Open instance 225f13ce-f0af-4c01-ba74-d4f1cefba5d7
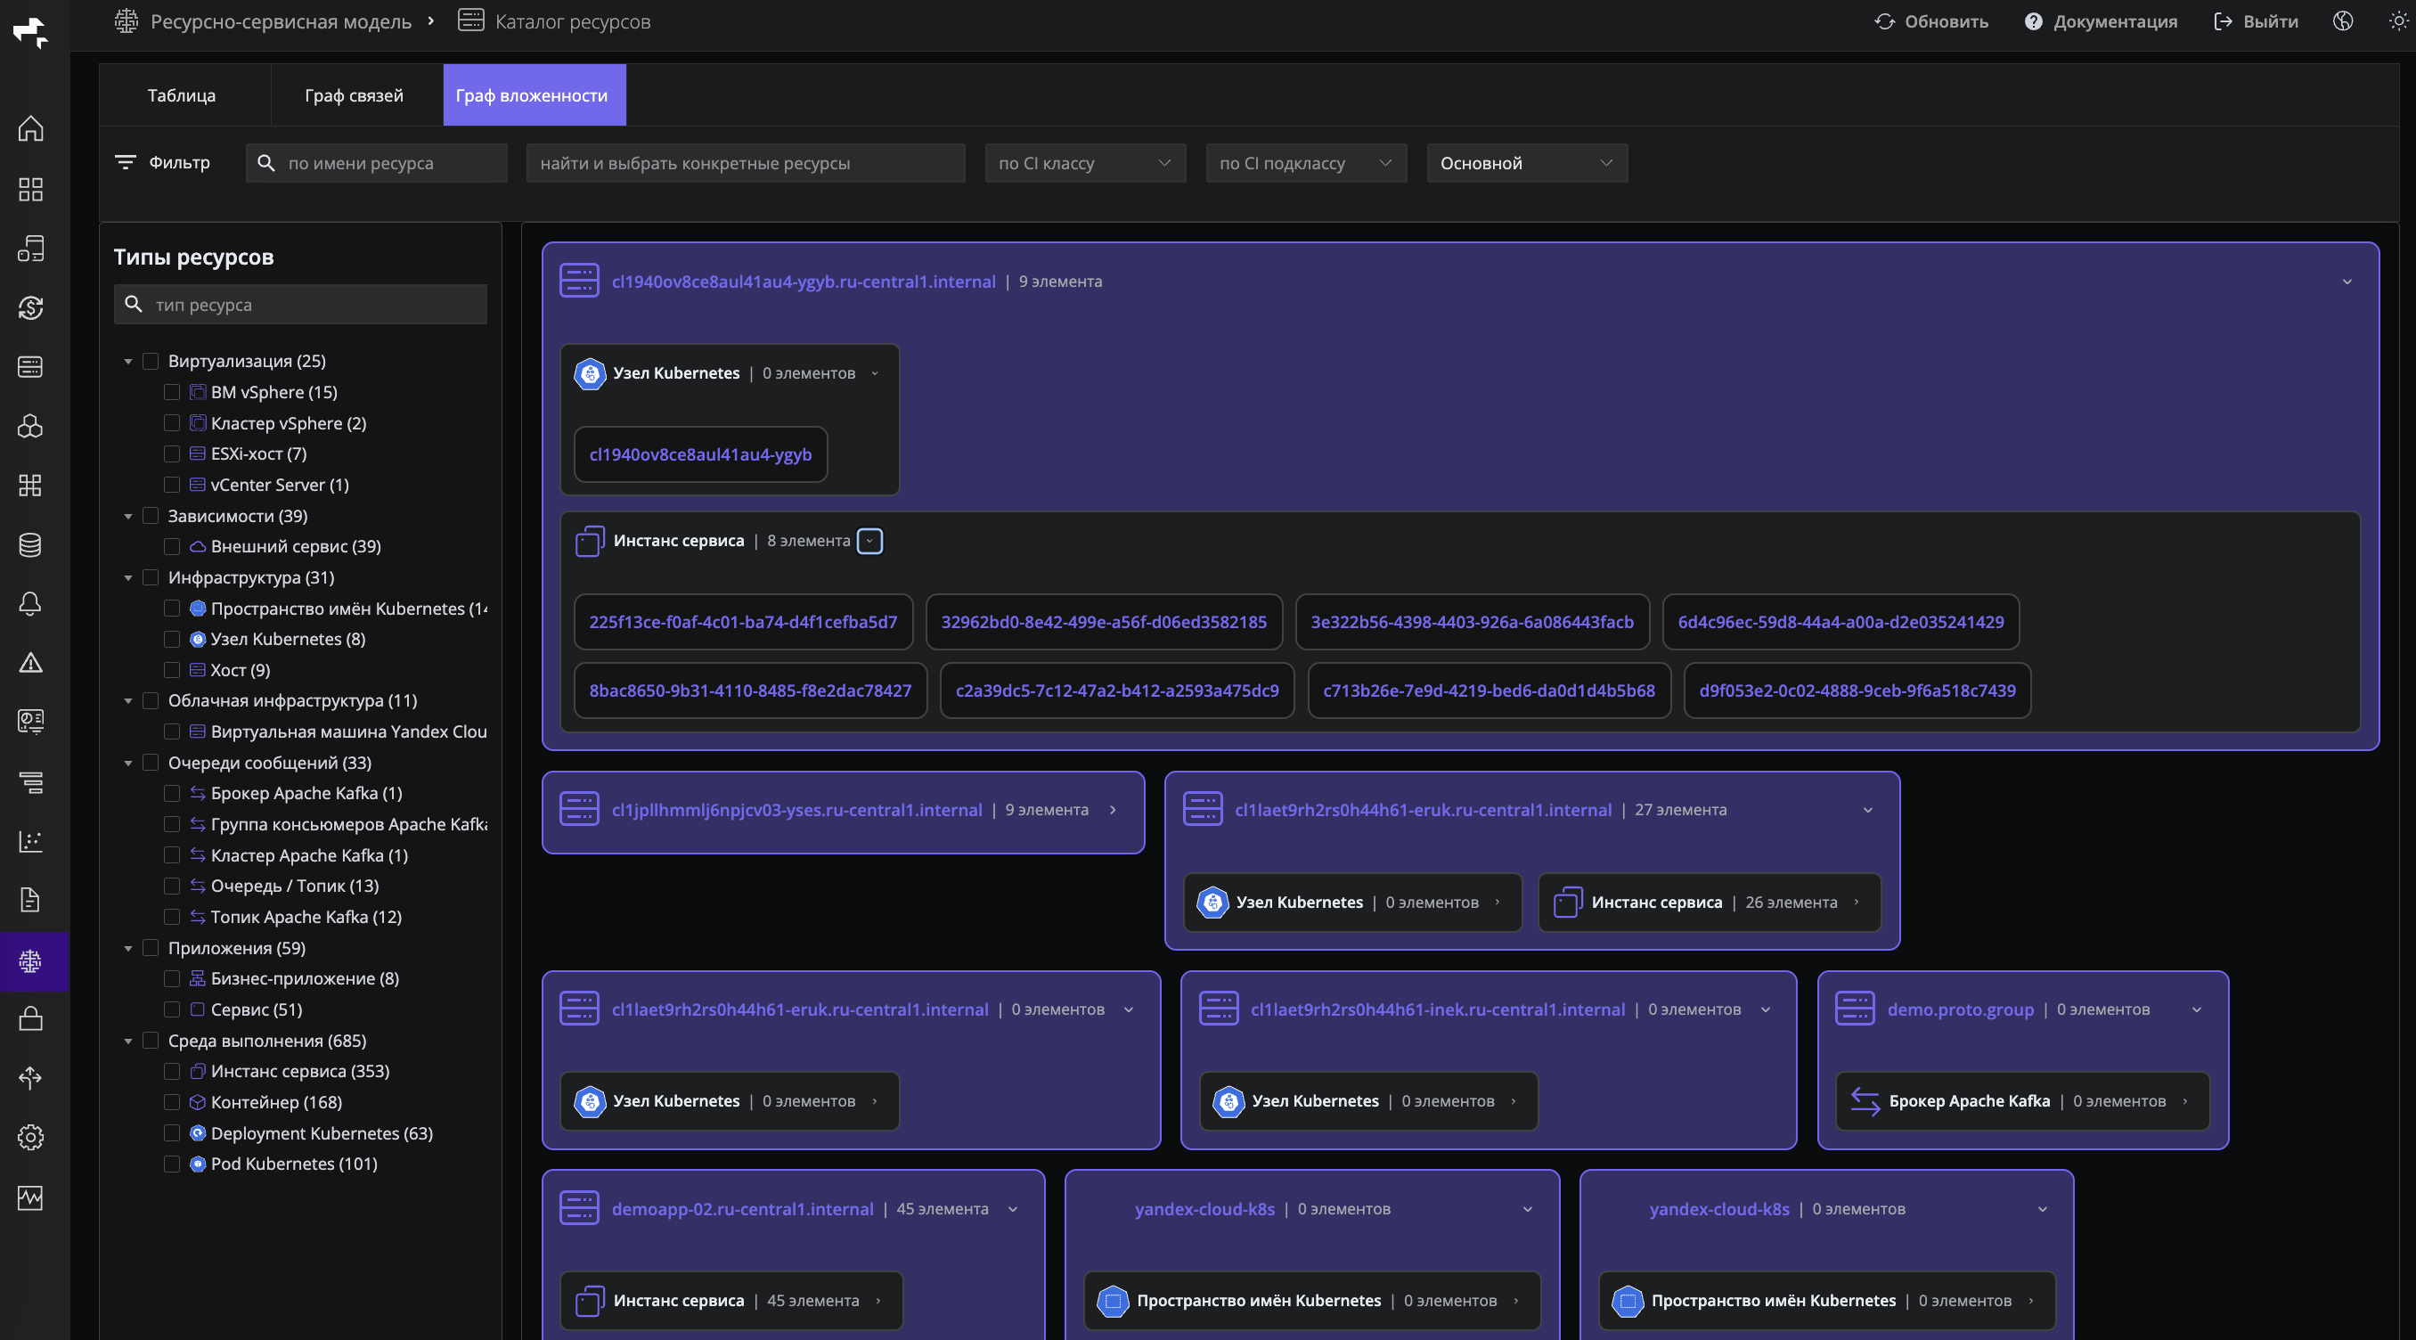Screen dimensions: 2416x1340 743,622
